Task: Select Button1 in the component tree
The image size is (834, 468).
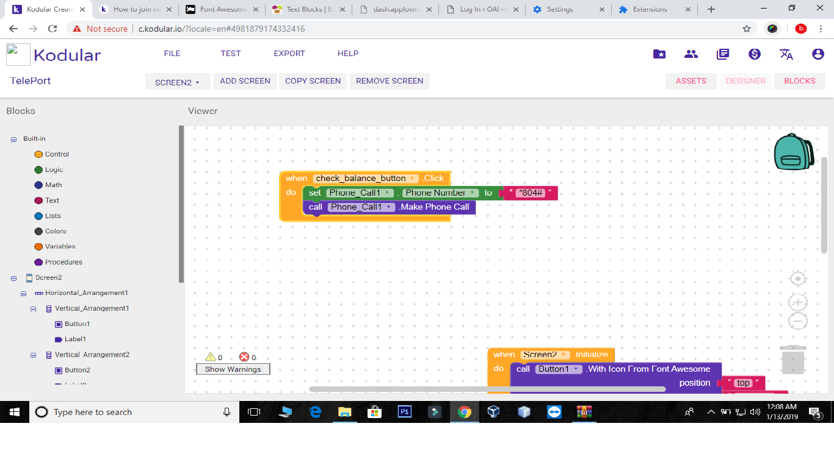Action: click(77, 324)
